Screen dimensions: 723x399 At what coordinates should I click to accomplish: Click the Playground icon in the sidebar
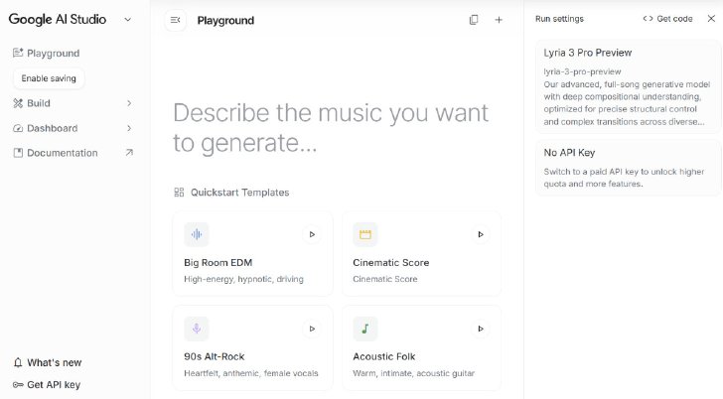point(18,53)
